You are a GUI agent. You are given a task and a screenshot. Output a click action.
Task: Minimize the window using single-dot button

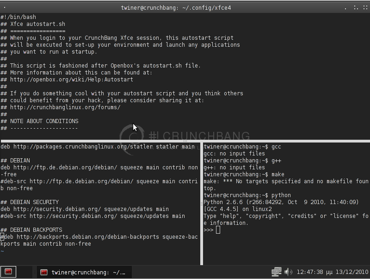coord(345,8)
